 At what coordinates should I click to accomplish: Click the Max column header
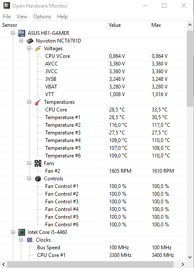[x=168, y=25]
